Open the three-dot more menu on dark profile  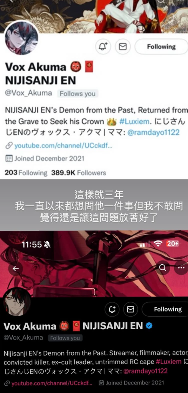coord(181,268)
